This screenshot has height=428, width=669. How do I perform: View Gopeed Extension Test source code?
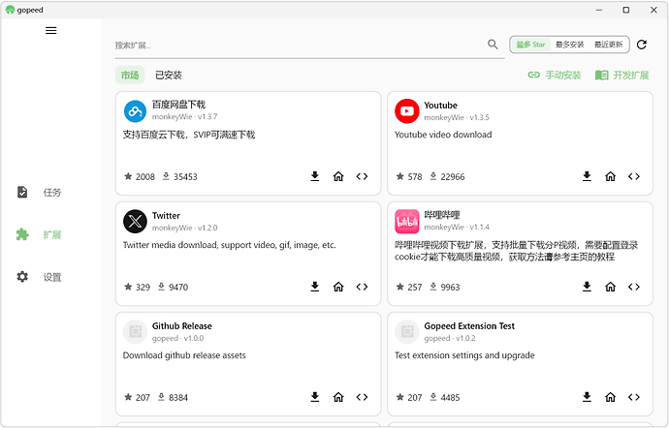coord(634,397)
